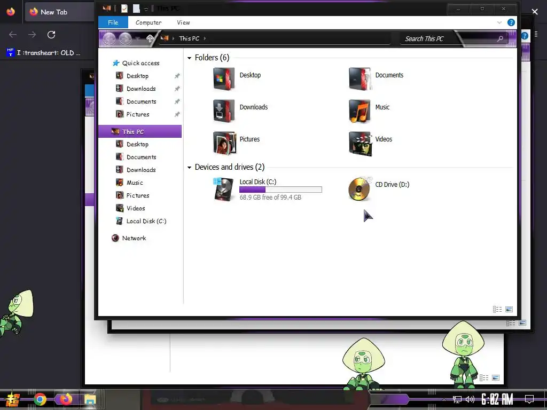The height and width of the screenshot is (410, 547).
Task: Unpin Documents using its pin icon
Action: tap(177, 101)
